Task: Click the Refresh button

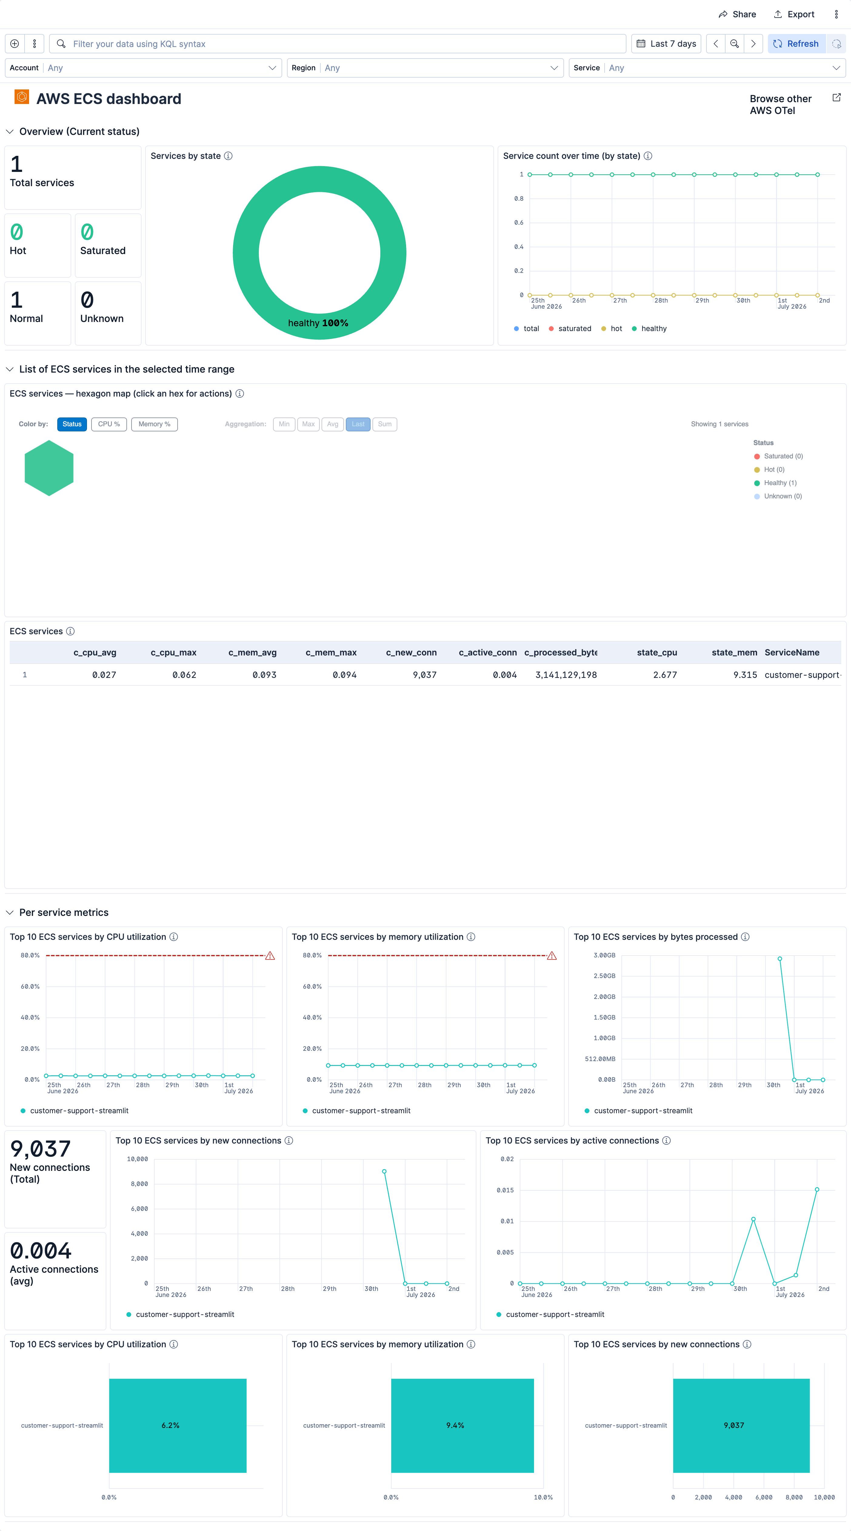Action: pyautogui.click(x=796, y=43)
